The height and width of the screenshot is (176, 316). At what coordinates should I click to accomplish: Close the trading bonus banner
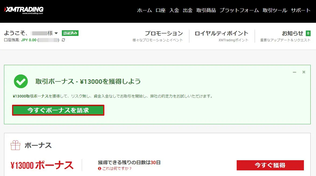tap(304, 72)
